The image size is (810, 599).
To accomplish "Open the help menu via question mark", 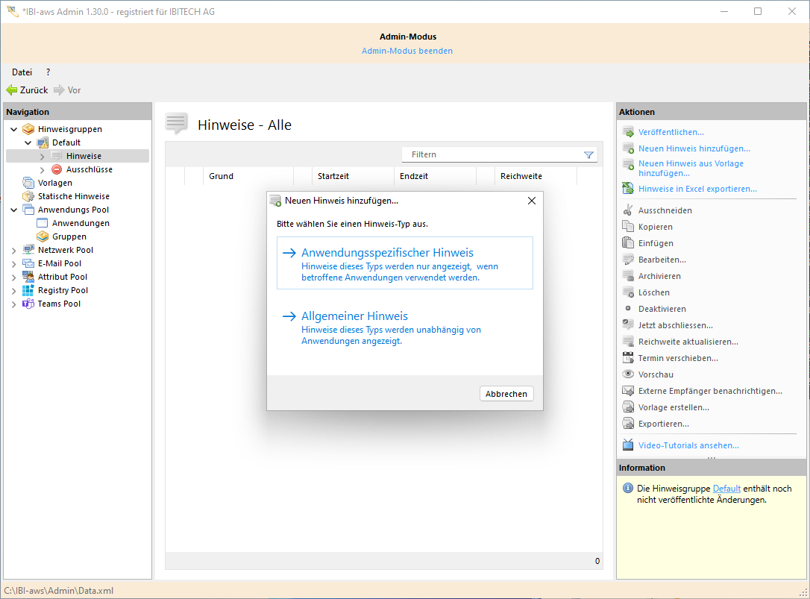I will (x=47, y=72).
